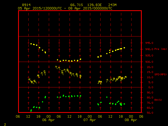Click the station ID "8914" in header
168x126 pixels.
pyautogui.click(x=26, y=5)
